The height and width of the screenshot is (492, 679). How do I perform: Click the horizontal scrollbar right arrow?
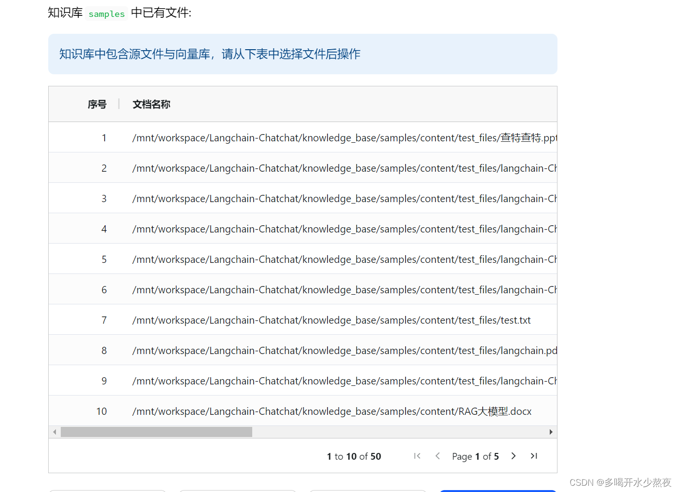pyautogui.click(x=551, y=432)
